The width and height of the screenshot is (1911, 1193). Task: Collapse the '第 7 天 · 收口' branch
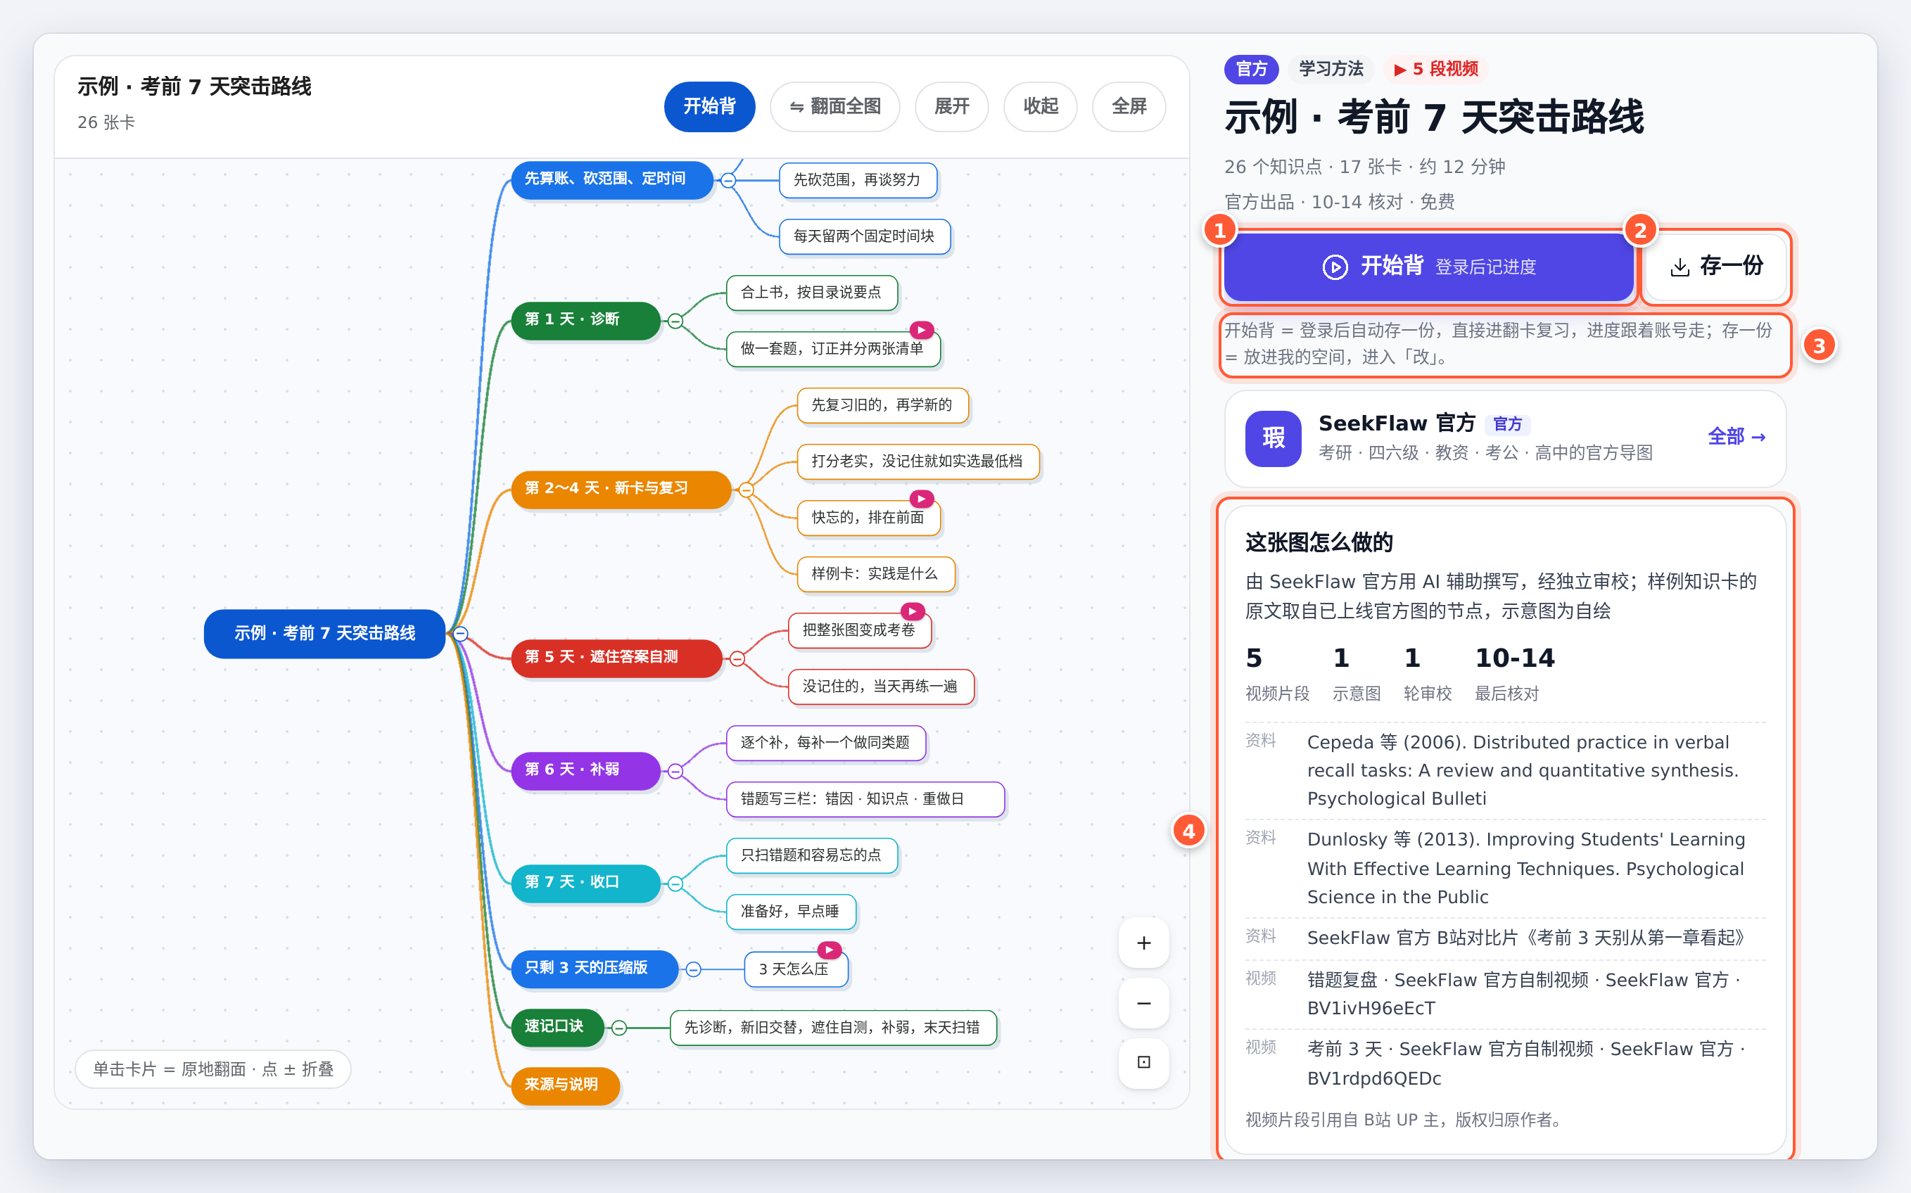675,883
